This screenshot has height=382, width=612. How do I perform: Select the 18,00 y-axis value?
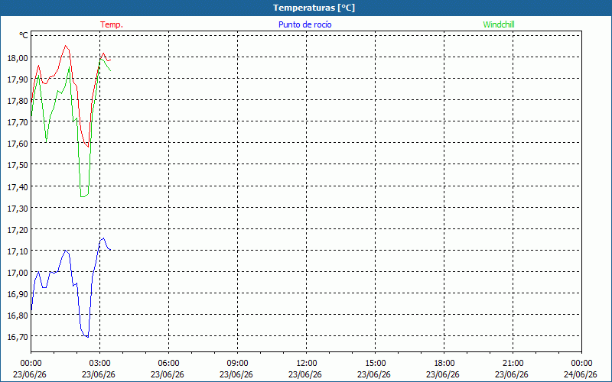coord(18,58)
